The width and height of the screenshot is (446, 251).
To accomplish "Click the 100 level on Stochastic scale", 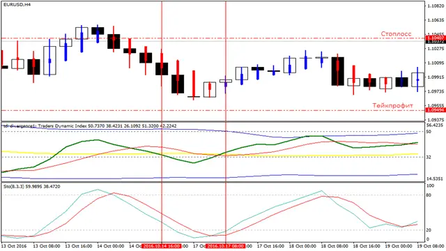I will coord(430,186).
